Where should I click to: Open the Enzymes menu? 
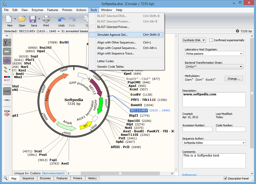tap(37, 10)
